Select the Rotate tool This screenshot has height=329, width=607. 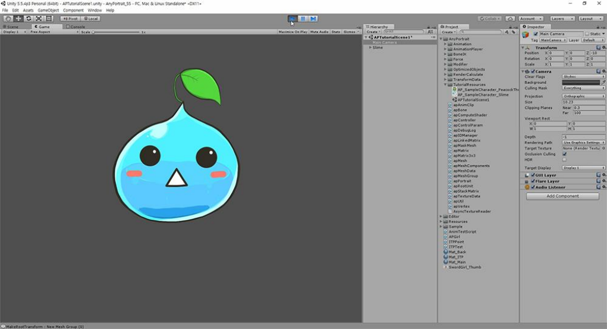[29, 18]
